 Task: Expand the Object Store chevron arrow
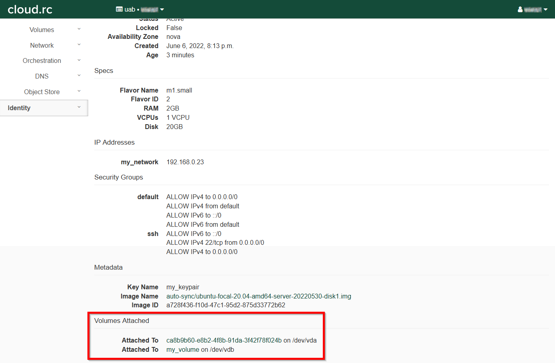point(79,91)
